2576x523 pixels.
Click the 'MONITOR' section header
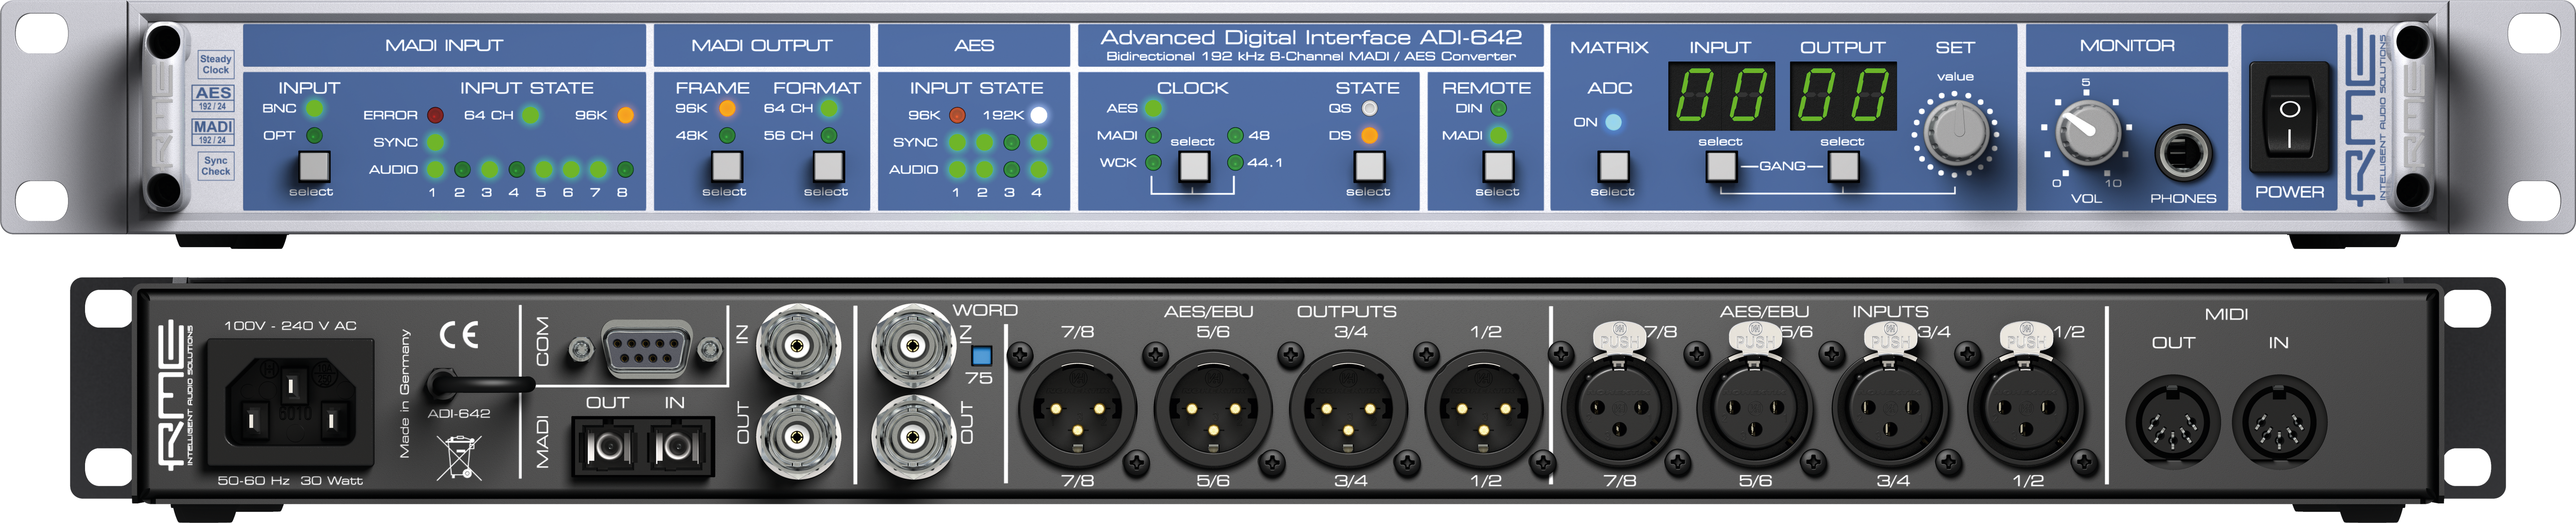pyautogui.click(x=2127, y=46)
